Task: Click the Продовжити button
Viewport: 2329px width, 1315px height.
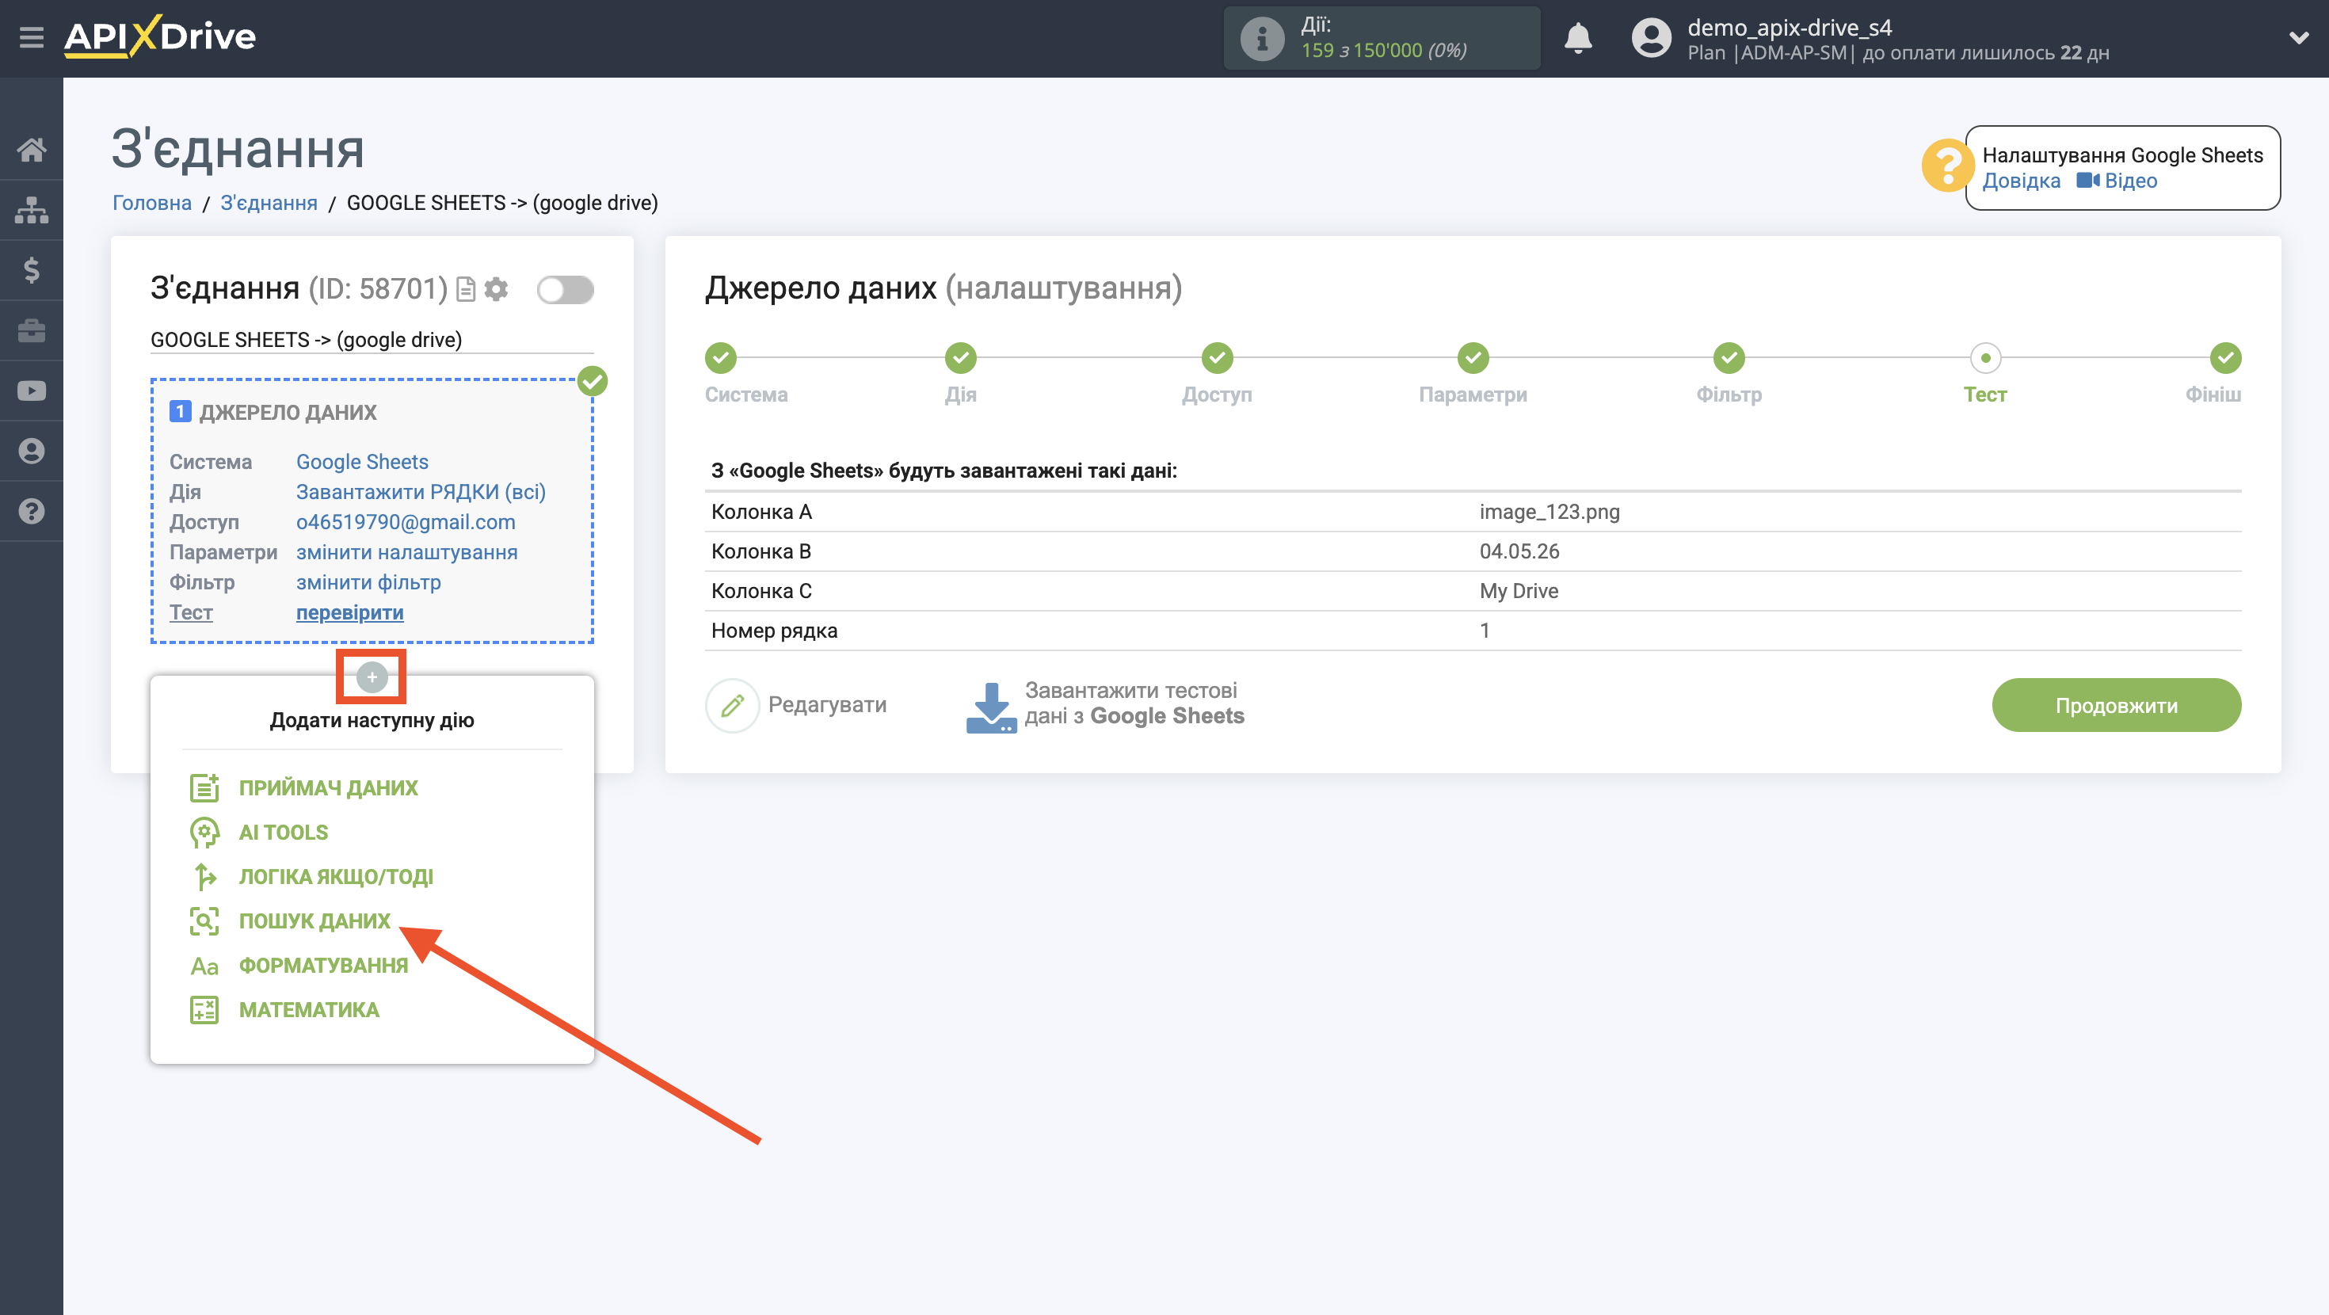Action: [2116, 706]
